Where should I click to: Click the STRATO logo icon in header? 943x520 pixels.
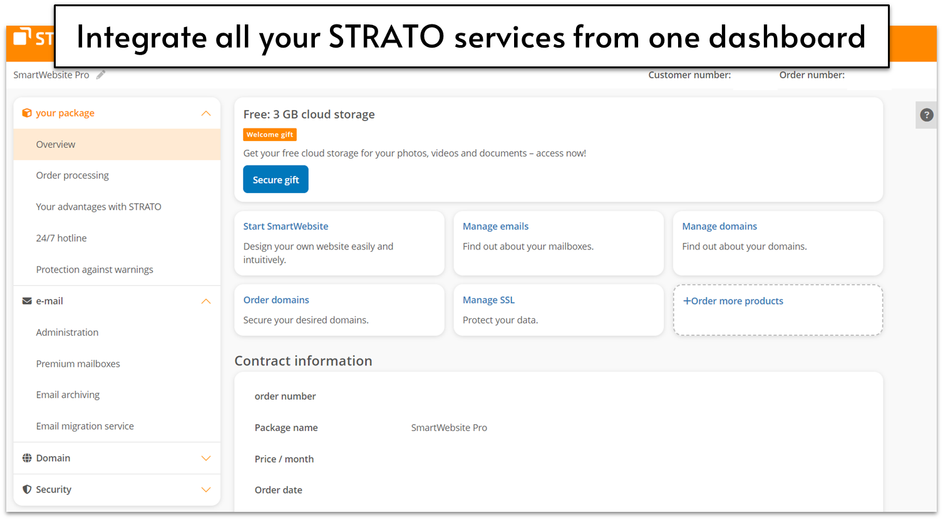[23, 36]
